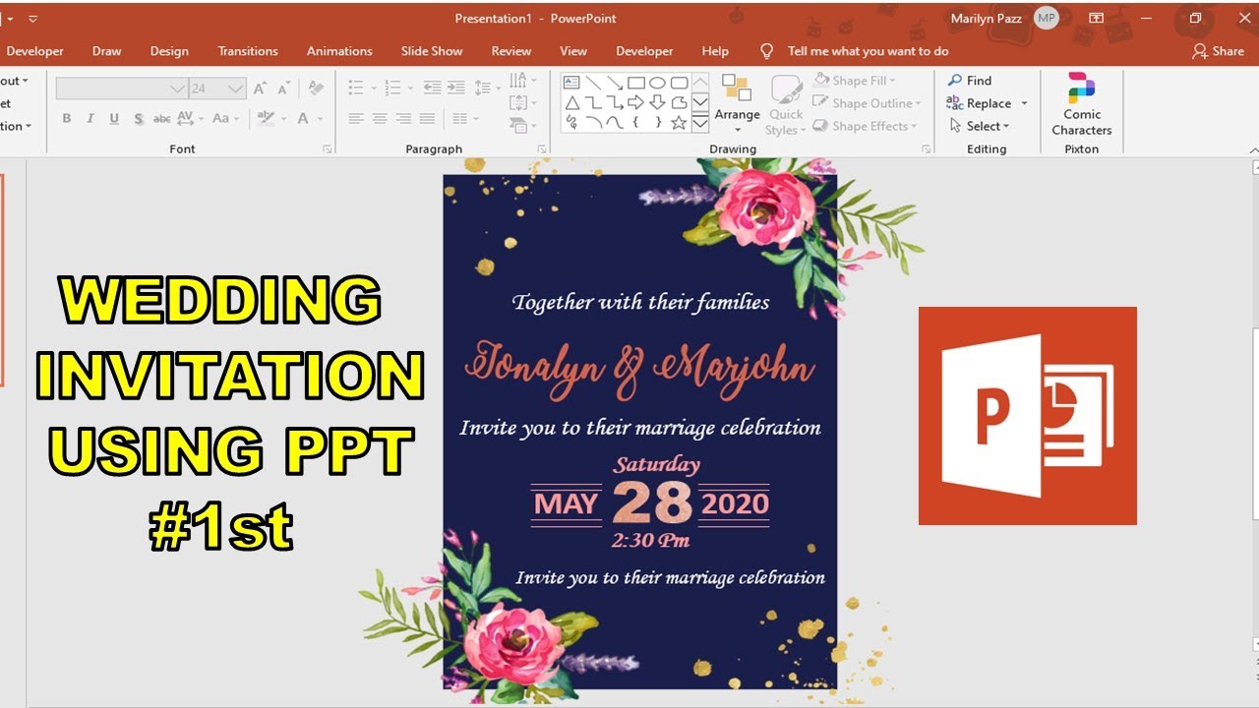The height and width of the screenshot is (708, 1259).
Task: Insert the Down Arrow block shape
Action: (x=657, y=102)
